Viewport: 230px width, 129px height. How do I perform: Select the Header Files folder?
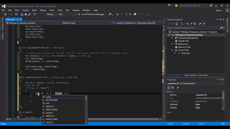click(x=183, y=41)
